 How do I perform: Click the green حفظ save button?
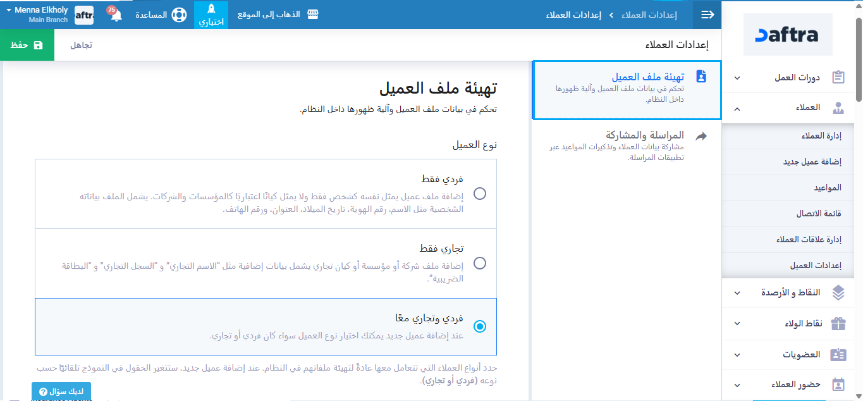[27, 45]
